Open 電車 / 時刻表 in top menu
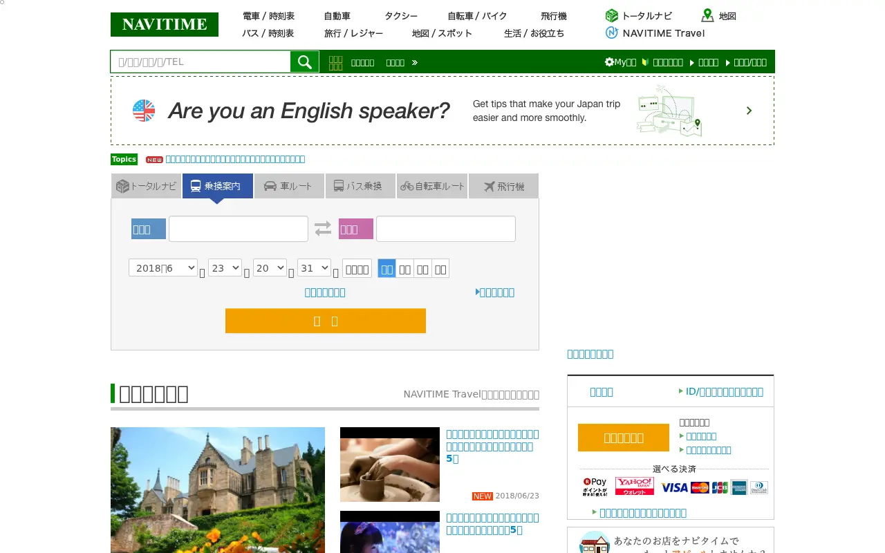Screen dimensions: 885x553 click(268, 16)
